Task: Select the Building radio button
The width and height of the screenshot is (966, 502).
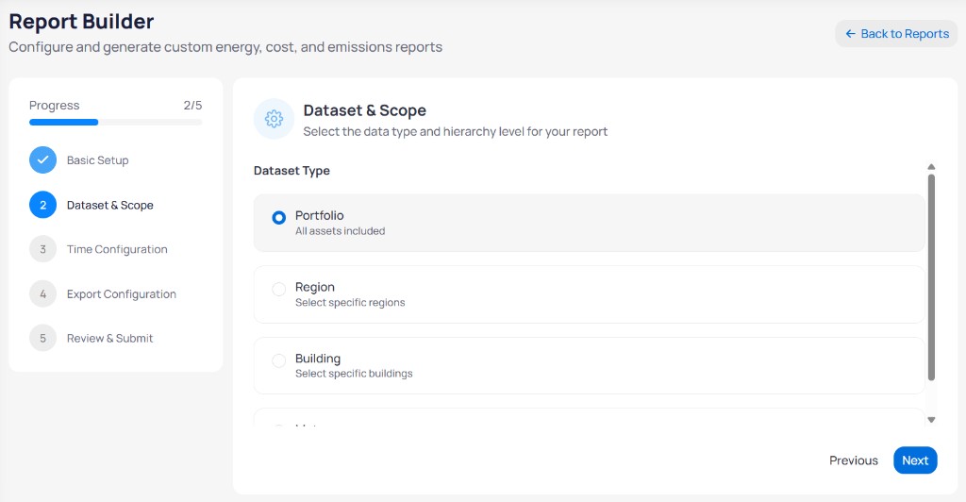Action: 279,360
